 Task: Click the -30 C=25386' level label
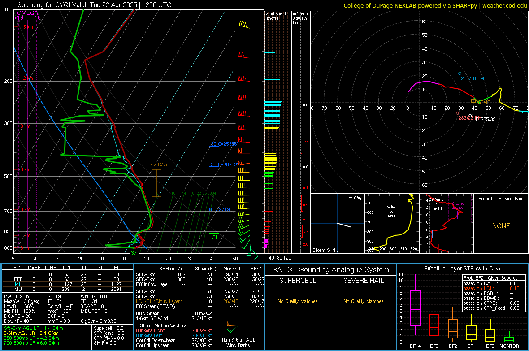[223, 144]
